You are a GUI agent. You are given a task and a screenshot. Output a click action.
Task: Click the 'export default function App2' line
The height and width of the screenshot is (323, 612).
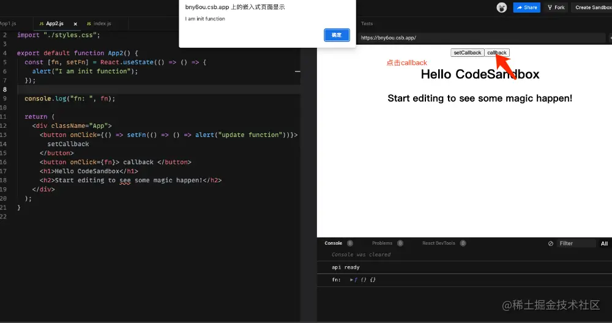[77, 53]
